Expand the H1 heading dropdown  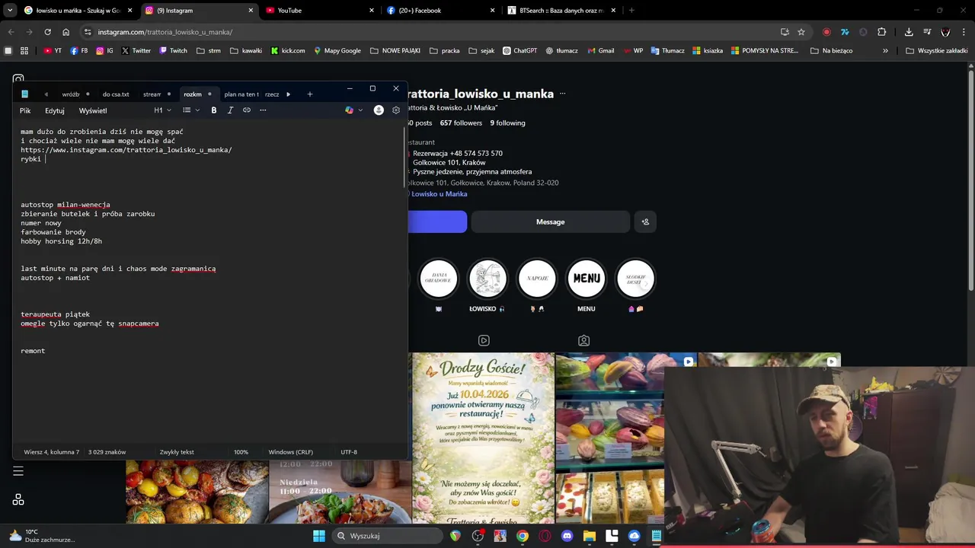[x=163, y=110]
